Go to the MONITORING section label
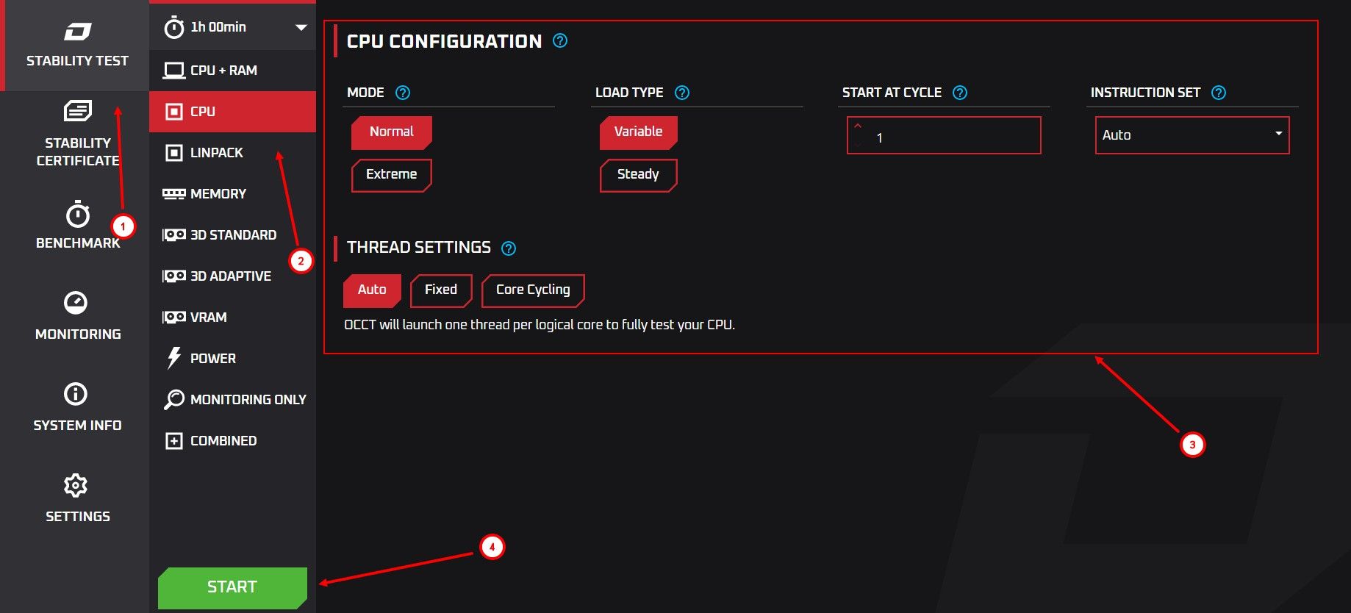 coord(78,334)
